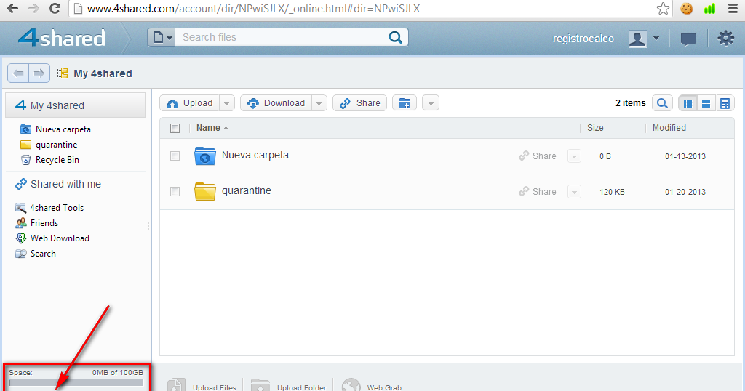Select My 4shared in the sidebar
The image size is (745, 391).
75,105
